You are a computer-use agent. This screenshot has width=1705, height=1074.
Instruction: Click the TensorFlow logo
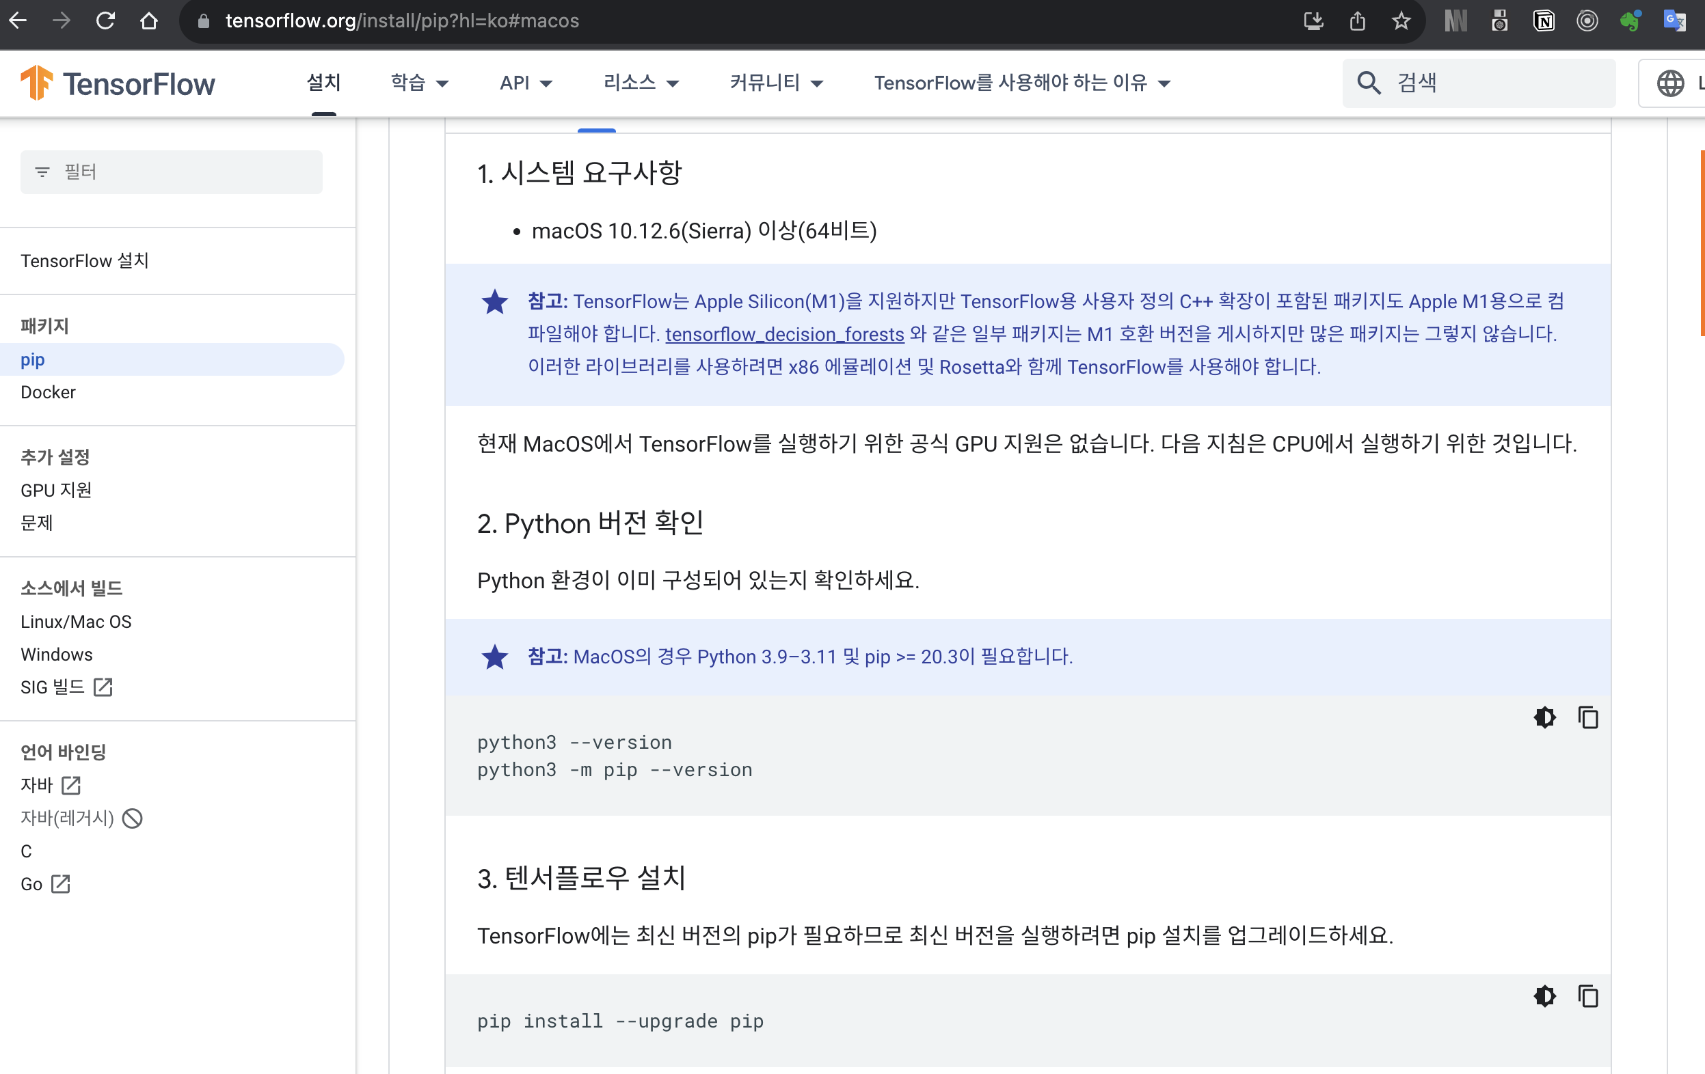point(118,83)
